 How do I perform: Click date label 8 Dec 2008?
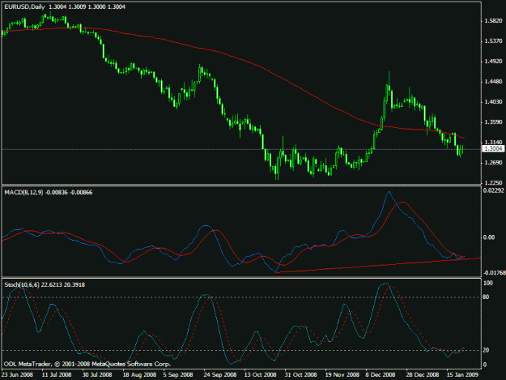pos(381,374)
